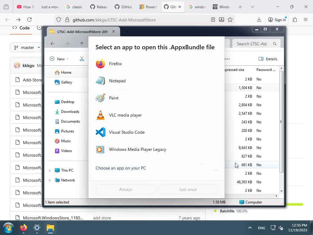Click Firefox forward navigation arrow

pyautogui.click(x=18, y=20)
